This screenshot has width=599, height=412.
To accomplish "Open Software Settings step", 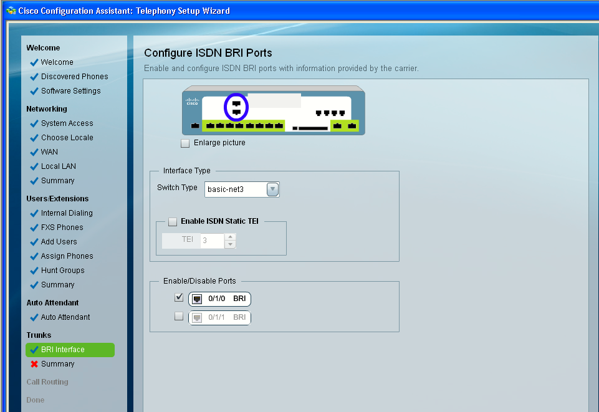I will [x=70, y=91].
